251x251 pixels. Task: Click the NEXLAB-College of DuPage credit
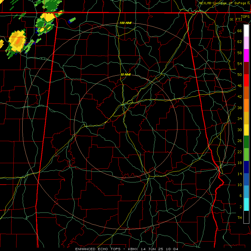tap(225, 3)
